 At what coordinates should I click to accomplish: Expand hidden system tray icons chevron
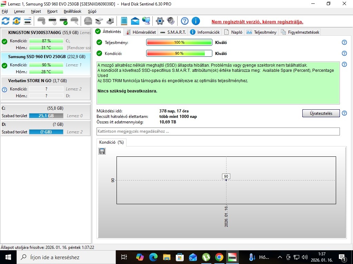coord(280,257)
